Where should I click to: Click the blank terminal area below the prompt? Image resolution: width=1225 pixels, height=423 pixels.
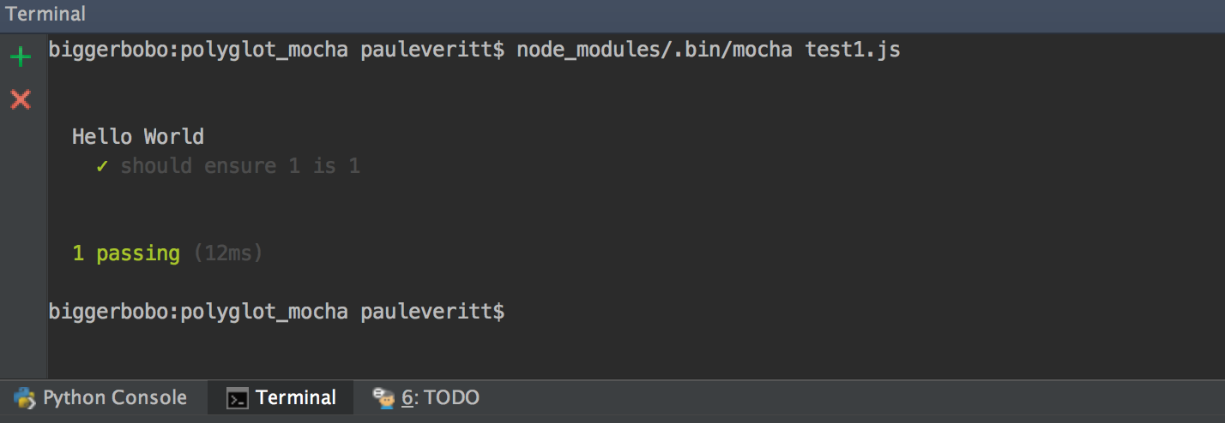pyautogui.click(x=635, y=353)
